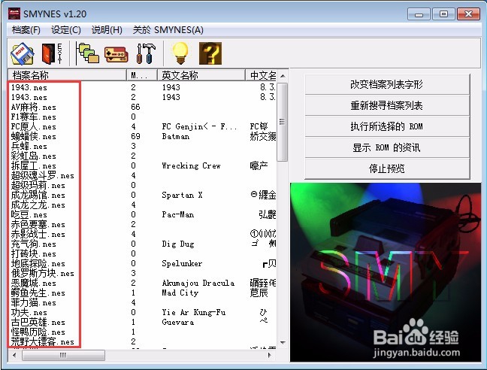Click the horizontal scrollbar left arrow
The width and height of the screenshot is (487, 370).
14,355
